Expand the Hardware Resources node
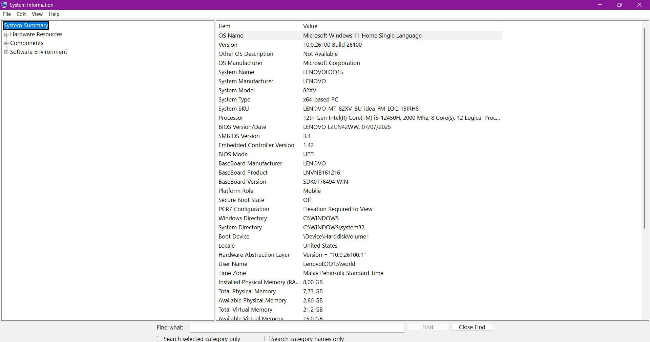 [x=6, y=35]
